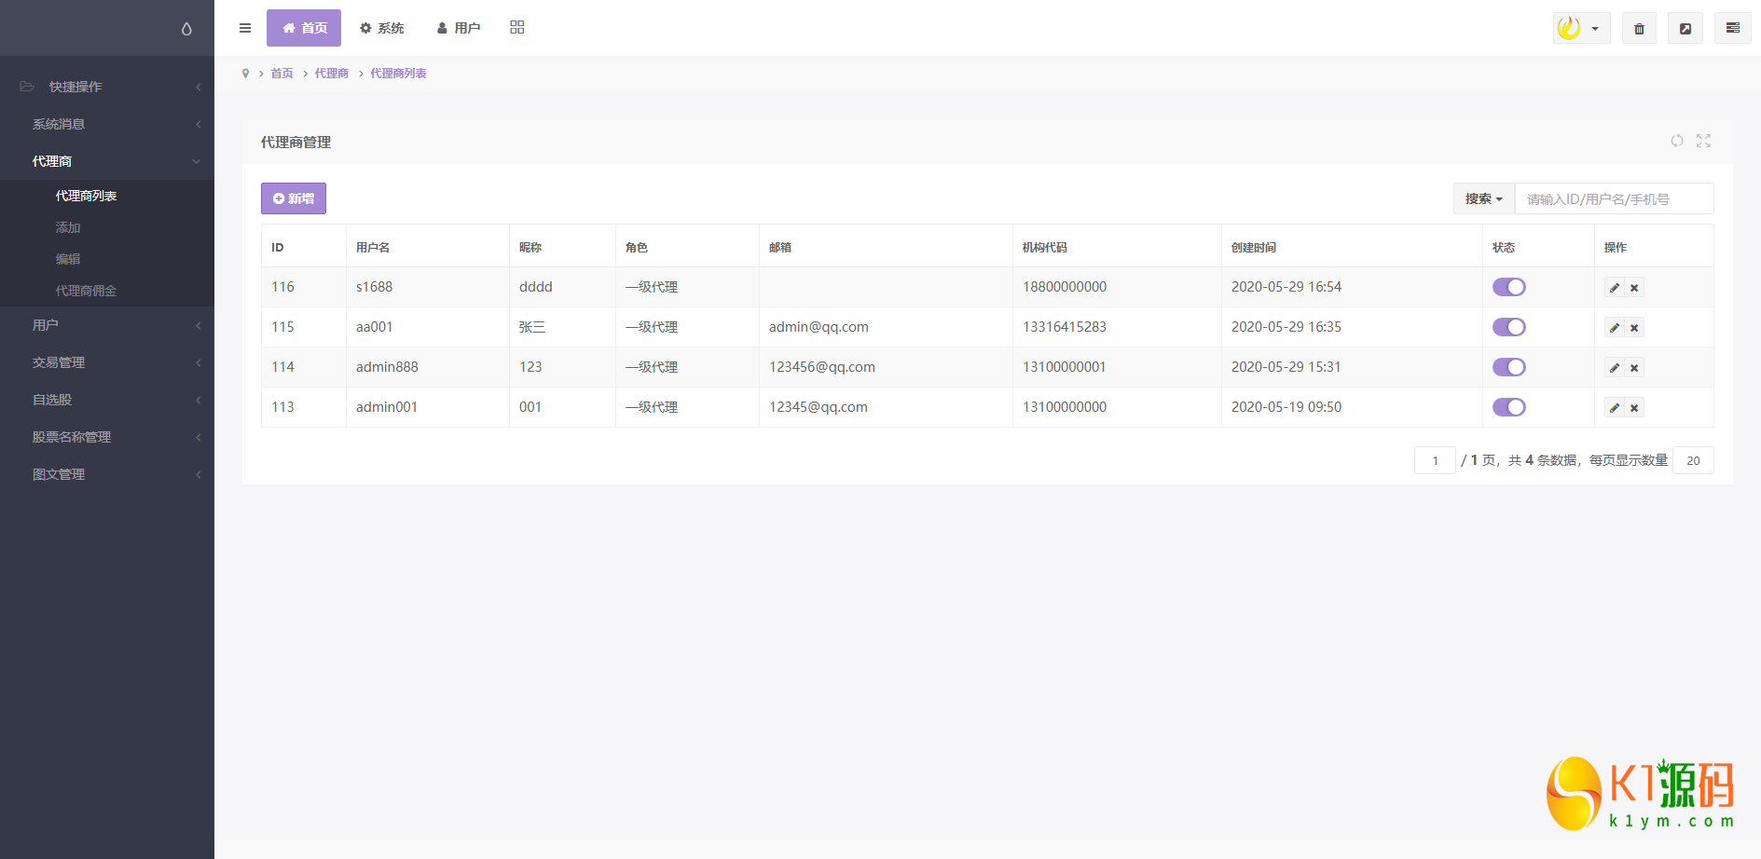Expand the 图文管理 sidebar section
This screenshot has width=1761, height=859.
point(107,474)
